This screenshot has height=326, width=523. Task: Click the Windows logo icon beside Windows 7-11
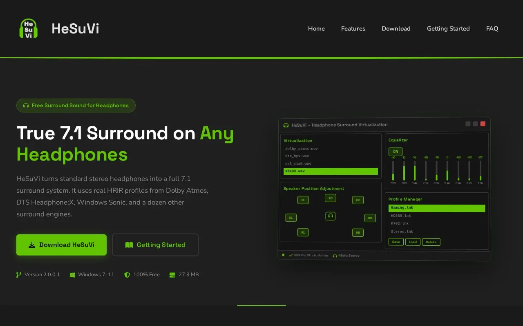tap(72, 275)
